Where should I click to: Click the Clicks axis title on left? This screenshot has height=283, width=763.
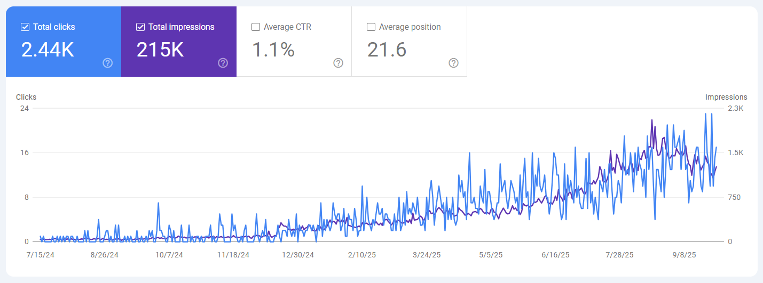click(x=26, y=97)
